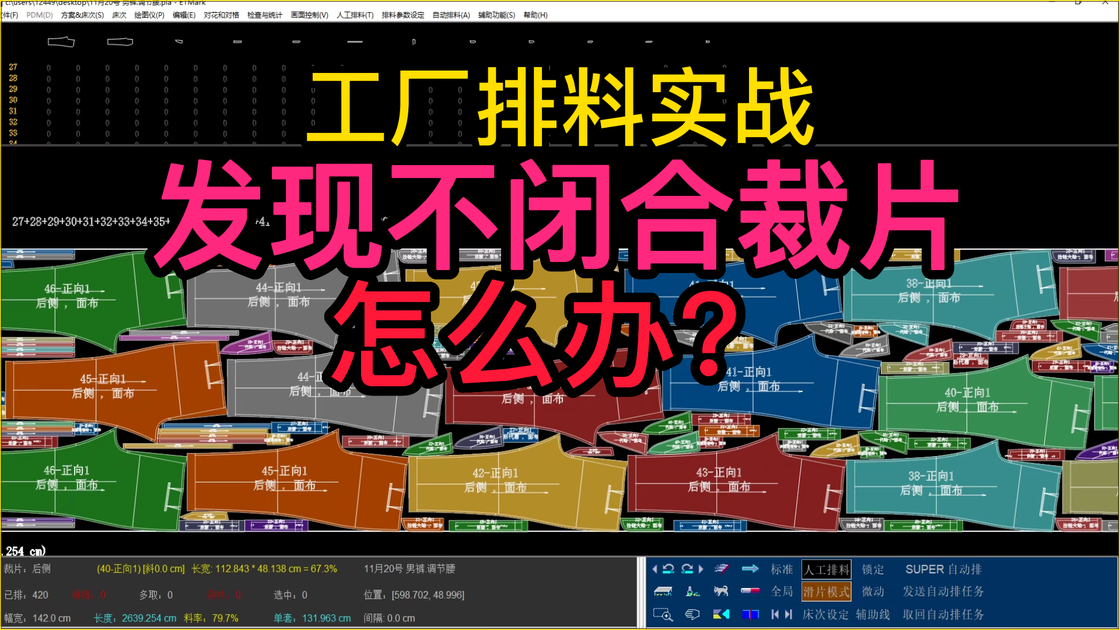Screen dimensions: 1120x630
Task: Click 取回自动排任务
Action: [x=943, y=614]
